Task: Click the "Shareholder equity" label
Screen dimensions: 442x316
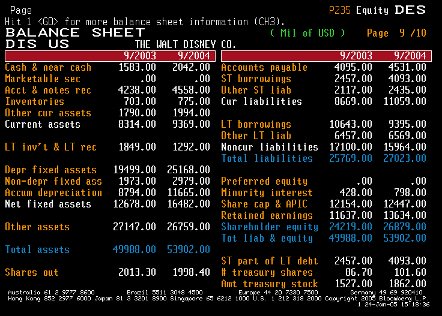Action: (x=270, y=227)
